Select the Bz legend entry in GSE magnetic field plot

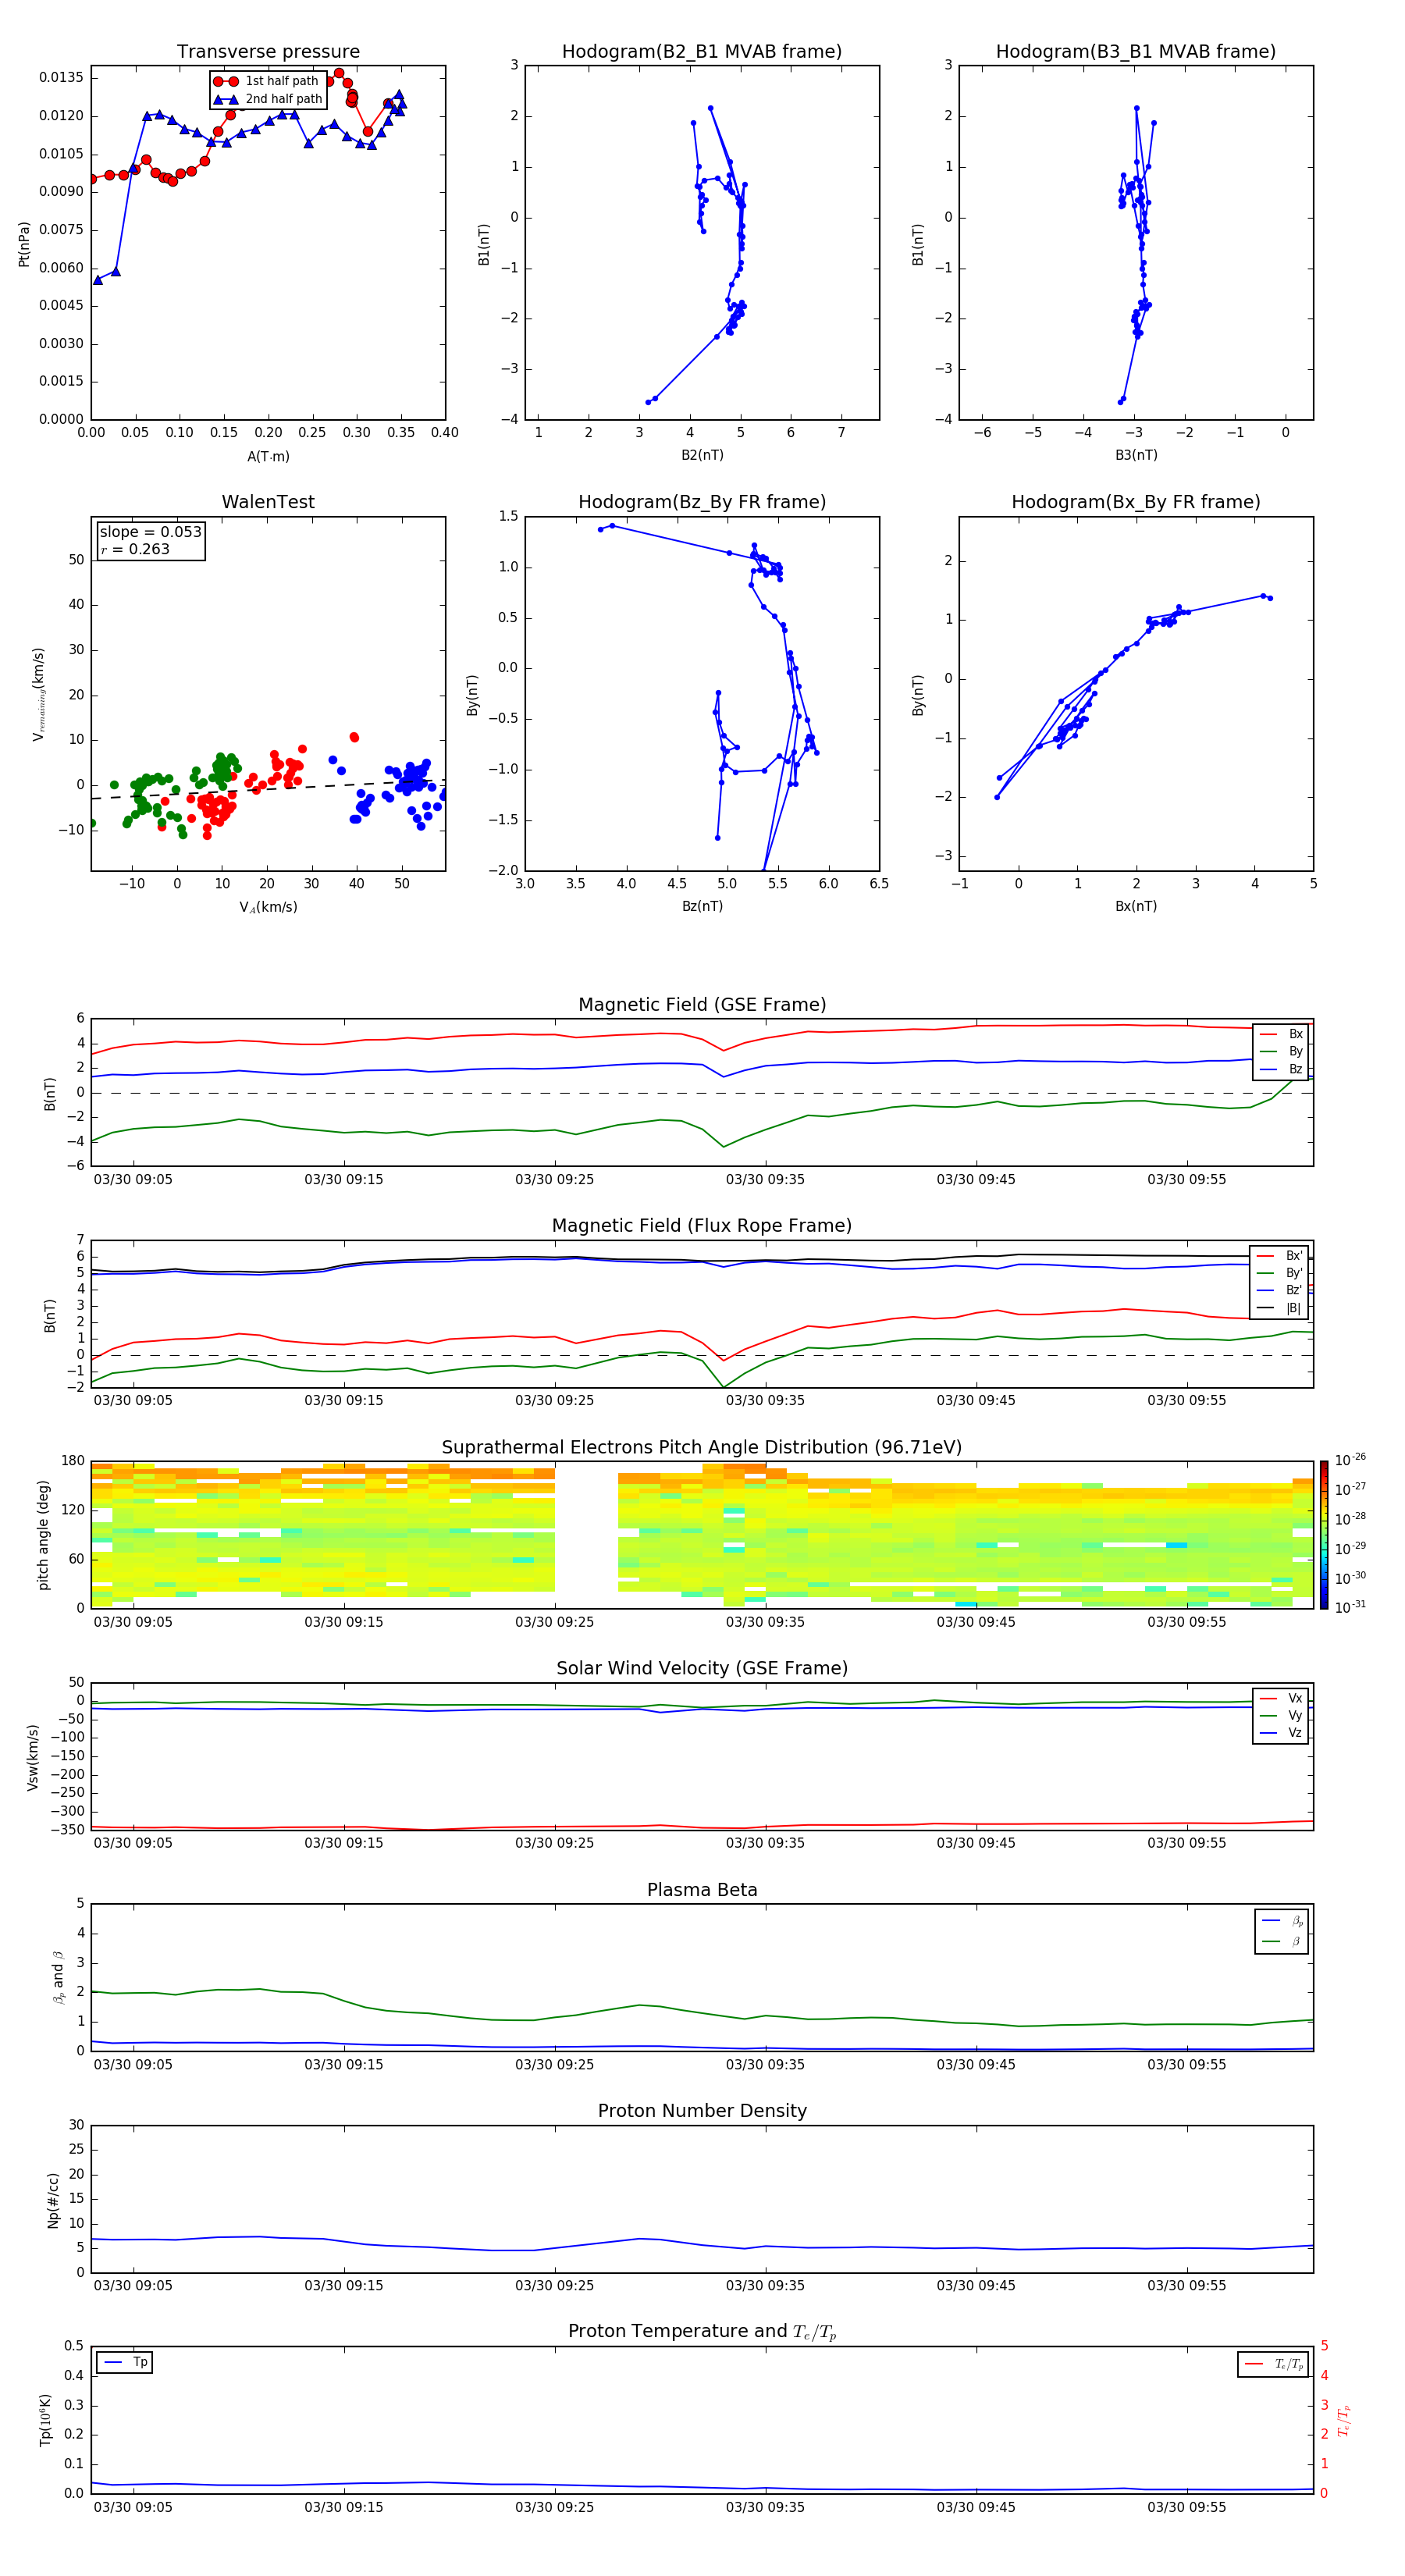[1281, 1069]
